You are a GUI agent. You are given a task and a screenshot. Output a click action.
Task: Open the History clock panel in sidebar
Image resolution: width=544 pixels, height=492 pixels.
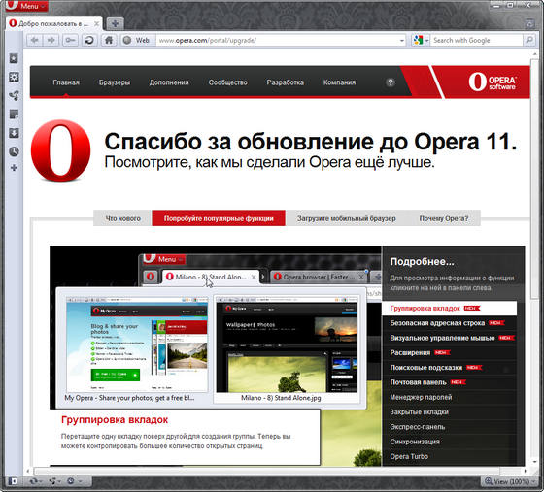[x=14, y=151]
